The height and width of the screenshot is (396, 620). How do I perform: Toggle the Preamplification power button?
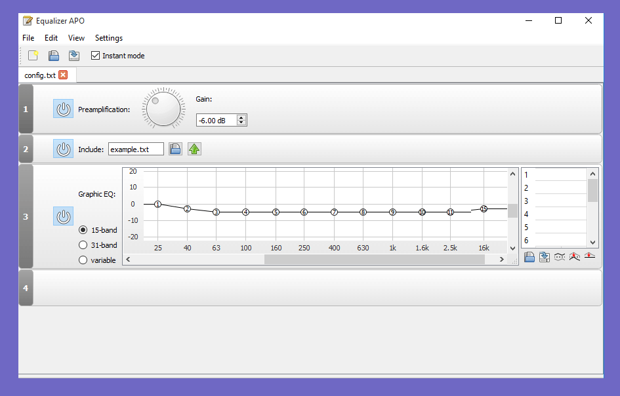point(63,109)
